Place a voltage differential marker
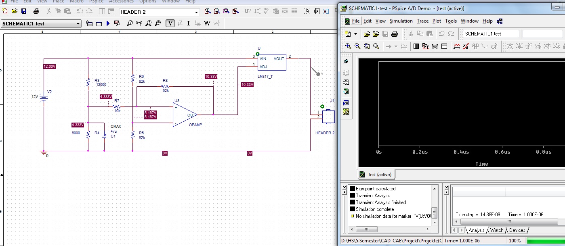Viewport: 565px width, 246px height. 139,23
